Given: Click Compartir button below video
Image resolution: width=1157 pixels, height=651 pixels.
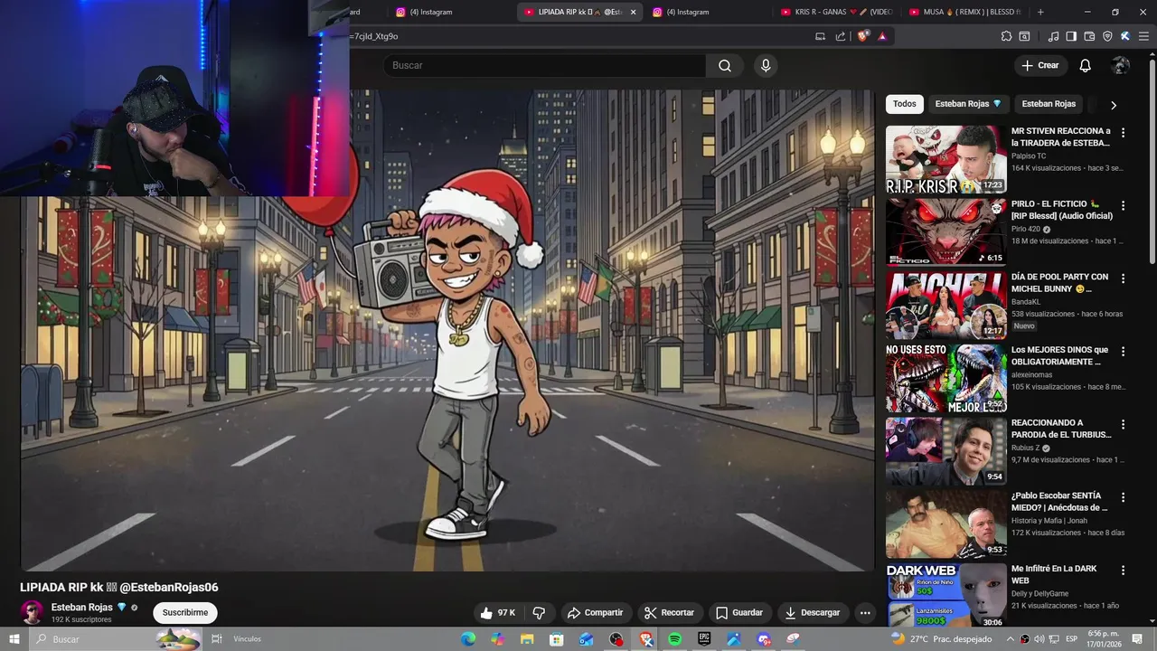Looking at the screenshot, I should [x=595, y=612].
